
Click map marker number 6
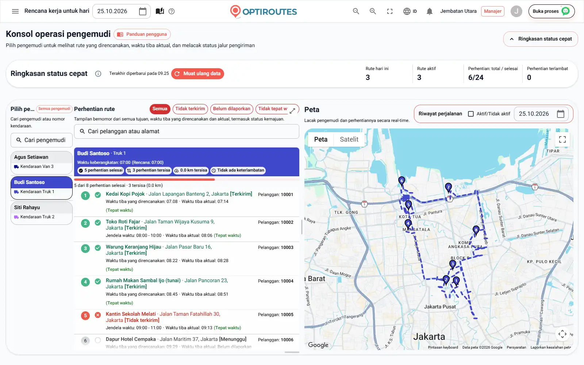401,181
